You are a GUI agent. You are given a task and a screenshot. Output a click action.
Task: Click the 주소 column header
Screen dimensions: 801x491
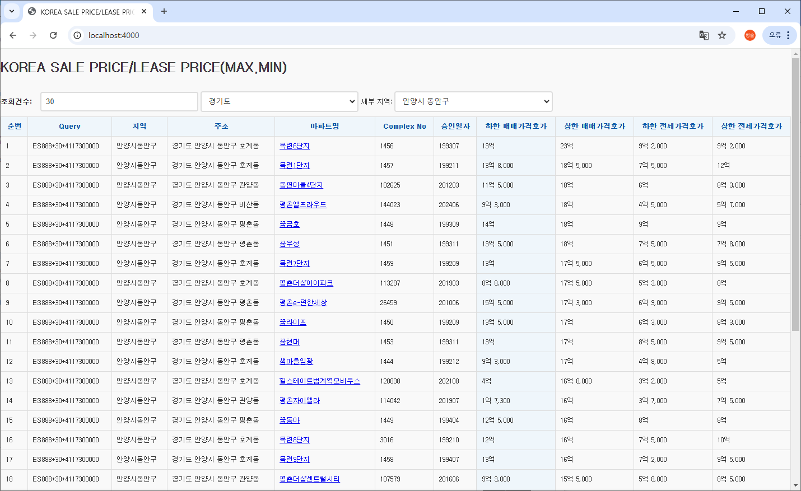(x=221, y=127)
